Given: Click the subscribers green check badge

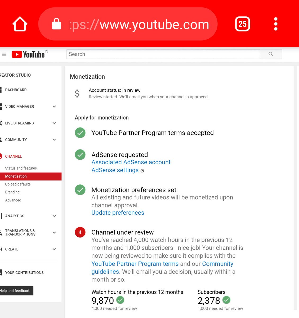Looking at the screenshot, I should pos(226,300).
